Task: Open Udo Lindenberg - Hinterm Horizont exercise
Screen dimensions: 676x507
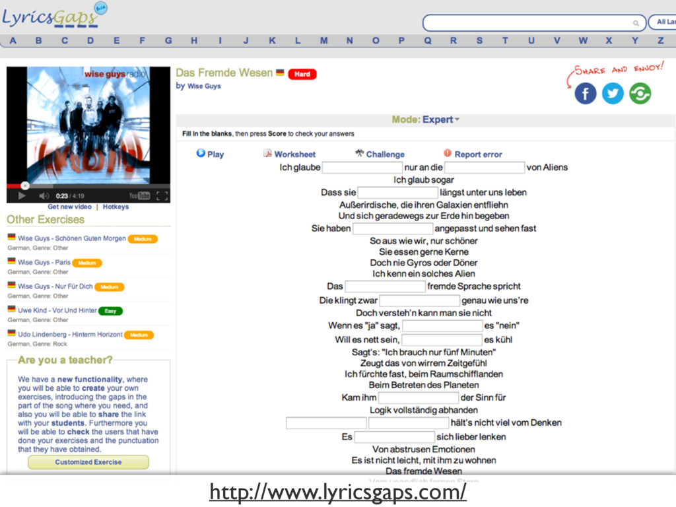Action: click(70, 335)
